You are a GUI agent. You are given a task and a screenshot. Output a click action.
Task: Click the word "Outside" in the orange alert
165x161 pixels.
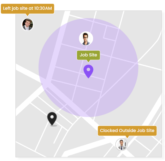pos(127,131)
